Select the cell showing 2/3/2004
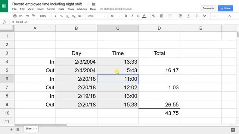239x134 pixels. coord(76,62)
